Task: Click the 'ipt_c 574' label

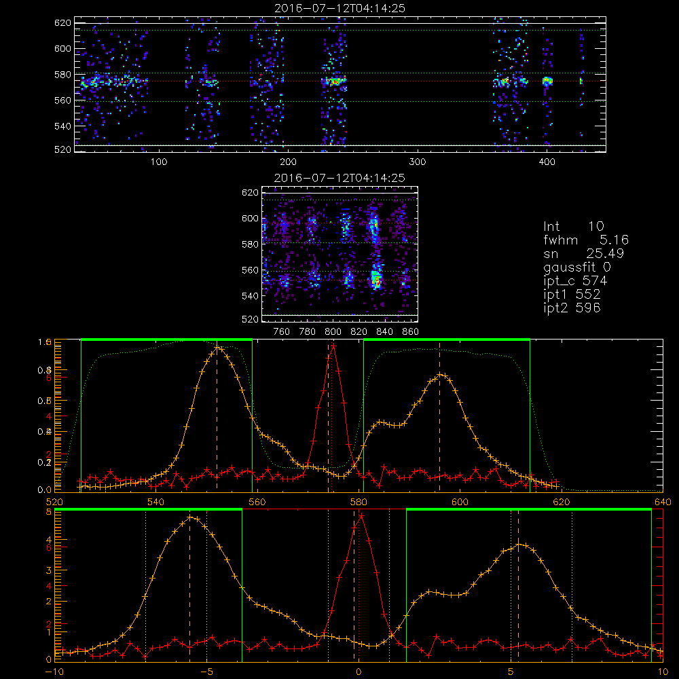Action: (x=575, y=281)
